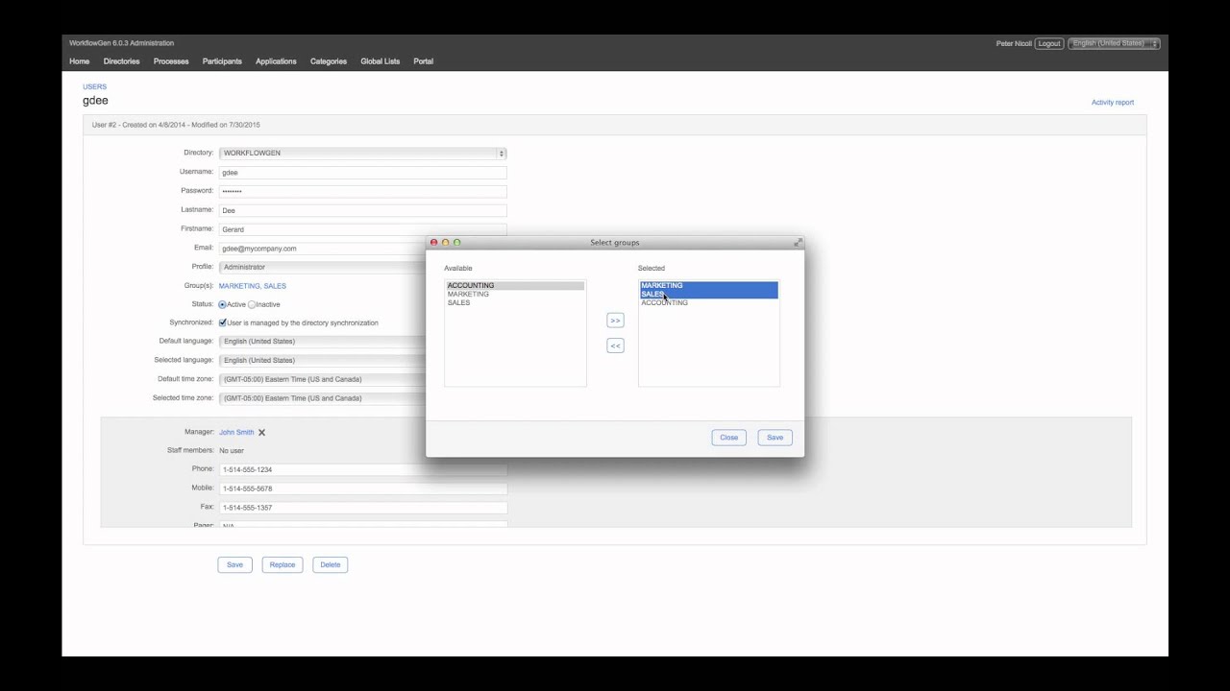Image resolution: width=1230 pixels, height=691 pixels.
Task: Expand the Select groups dialog using the resize icon
Action: click(x=798, y=243)
